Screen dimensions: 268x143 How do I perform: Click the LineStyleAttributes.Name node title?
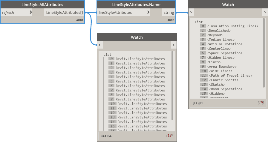coord(136,4)
